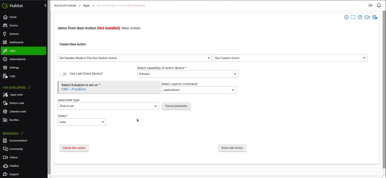Click the Devices lightbulb icon

[5, 34]
